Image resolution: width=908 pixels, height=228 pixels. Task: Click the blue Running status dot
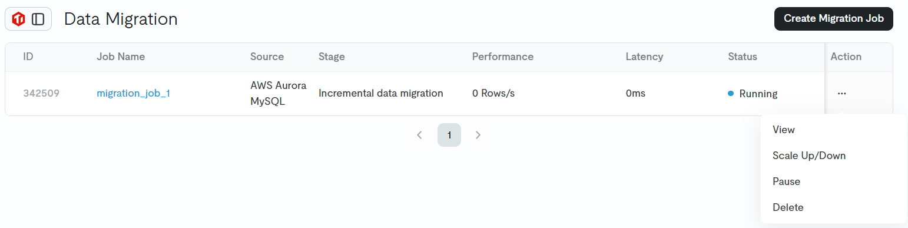(x=731, y=93)
